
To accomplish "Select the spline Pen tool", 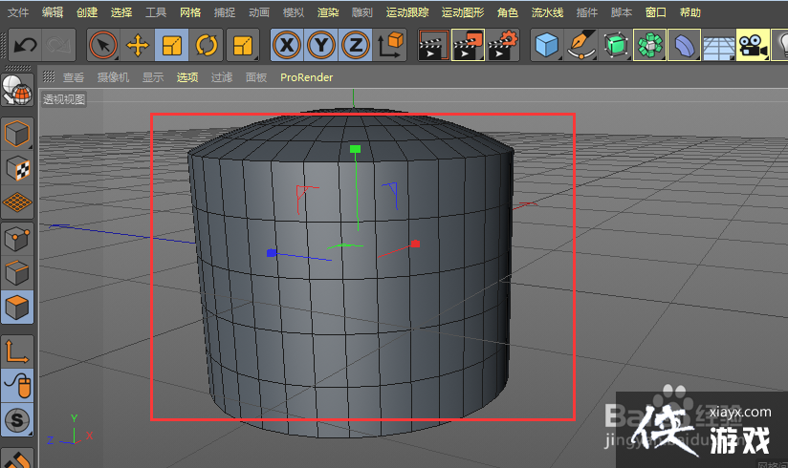I will 580,45.
